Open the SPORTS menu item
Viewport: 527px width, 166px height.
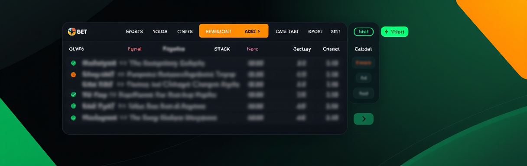click(x=134, y=32)
